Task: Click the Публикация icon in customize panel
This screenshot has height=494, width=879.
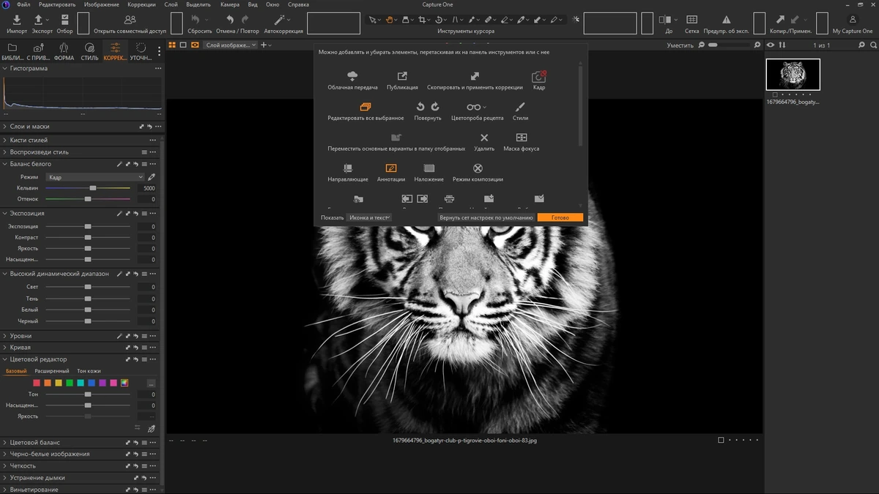Action: [402, 76]
